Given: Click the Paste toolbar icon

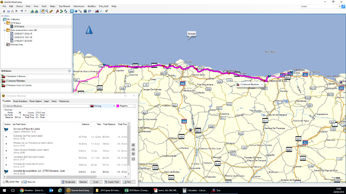Looking at the screenshot, I should tap(12, 11).
